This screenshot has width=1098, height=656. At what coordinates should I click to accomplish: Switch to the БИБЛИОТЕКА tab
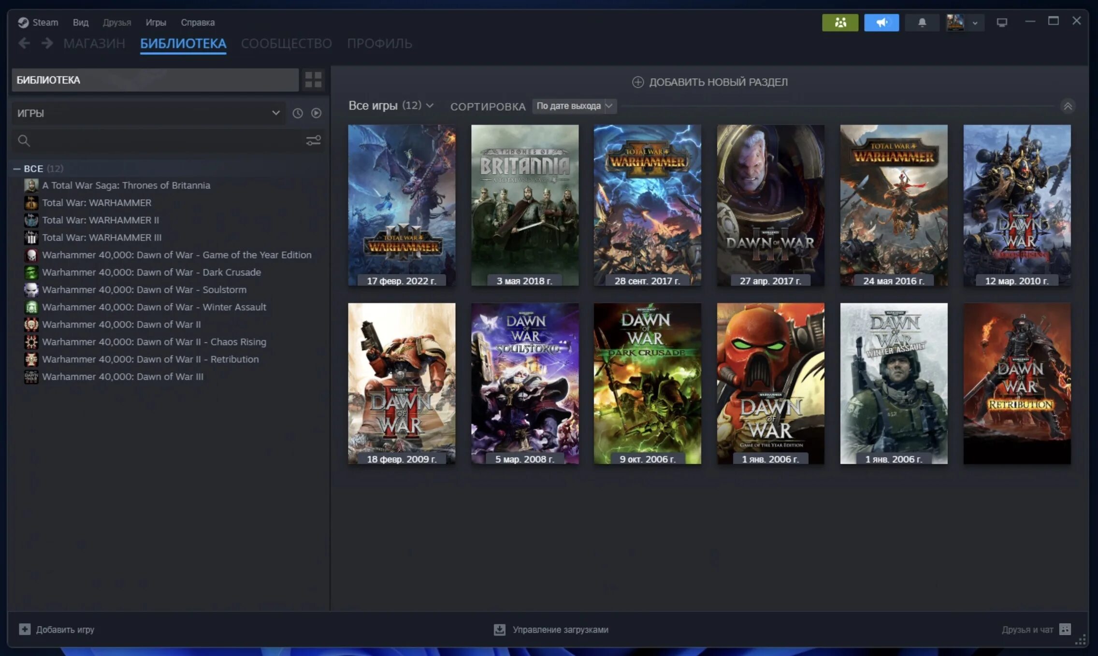tap(183, 43)
